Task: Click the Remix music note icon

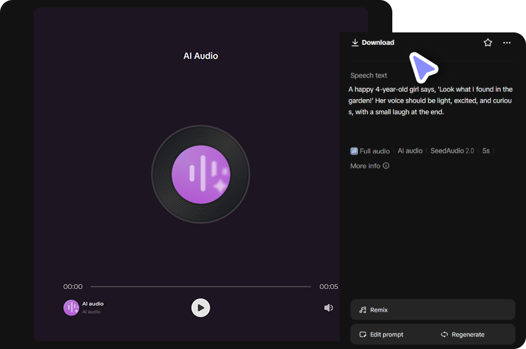Action: (x=362, y=310)
